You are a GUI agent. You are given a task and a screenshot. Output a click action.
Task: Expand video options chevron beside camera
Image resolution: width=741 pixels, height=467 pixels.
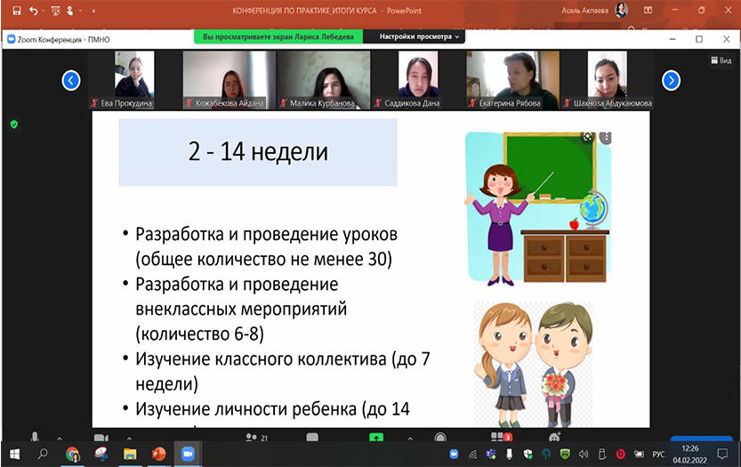127,437
